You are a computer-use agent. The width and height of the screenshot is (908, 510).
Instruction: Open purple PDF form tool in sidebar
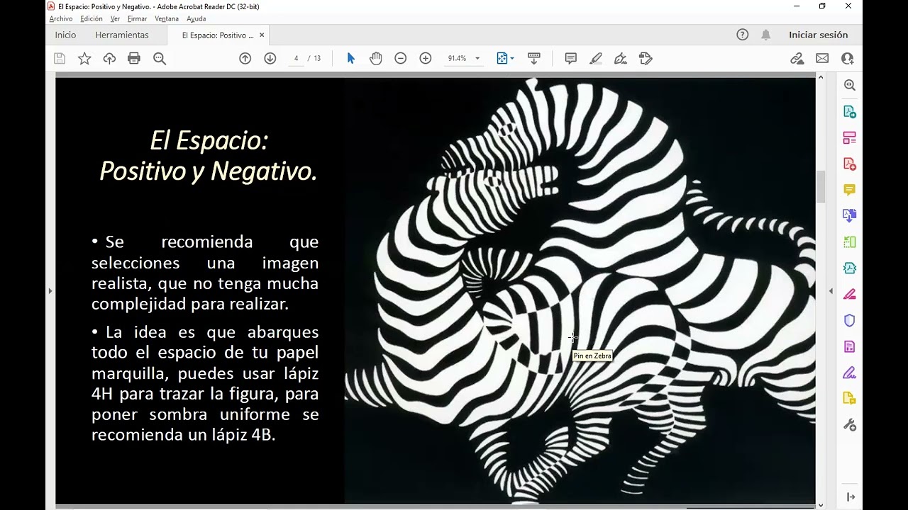(x=849, y=346)
